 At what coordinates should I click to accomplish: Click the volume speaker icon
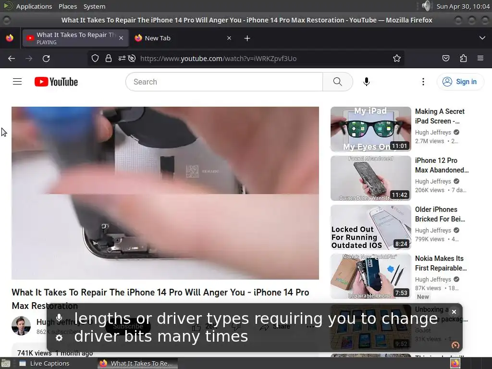[x=426, y=6]
